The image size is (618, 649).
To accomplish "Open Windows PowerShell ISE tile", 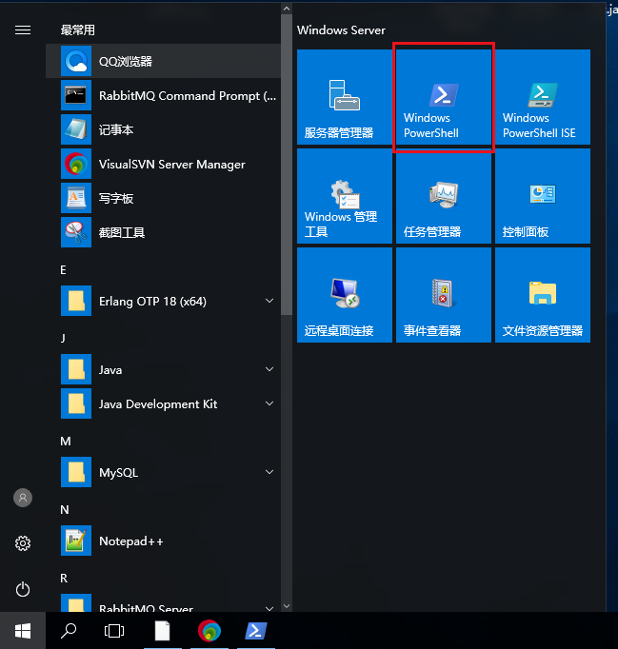I will (543, 97).
